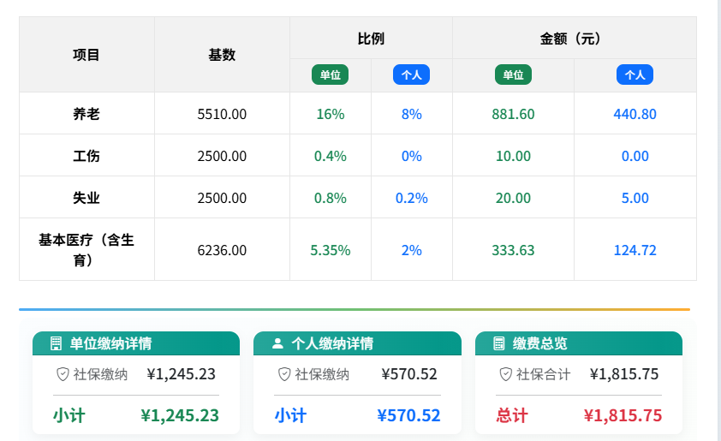Select the 124.72 personal amount

coord(635,250)
